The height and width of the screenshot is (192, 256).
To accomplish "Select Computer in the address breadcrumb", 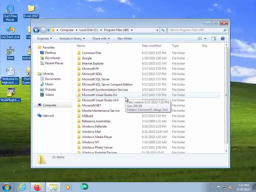I will click(67, 30).
